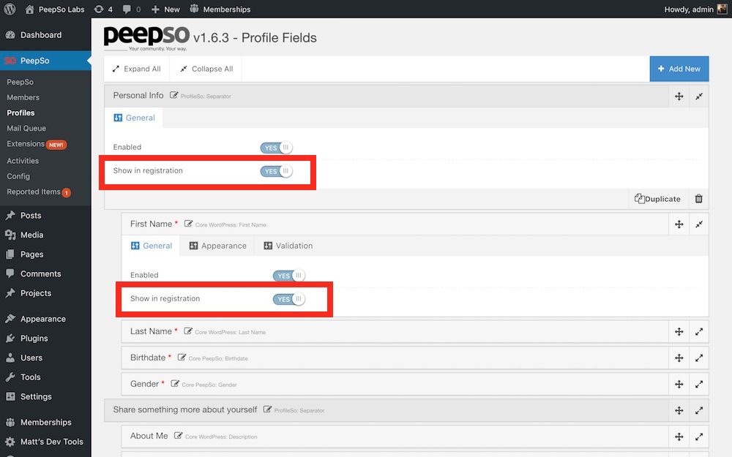This screenshot has height=457, width=732.
Task: Click the admin avatar thumbnail
Action: (722, 9)
